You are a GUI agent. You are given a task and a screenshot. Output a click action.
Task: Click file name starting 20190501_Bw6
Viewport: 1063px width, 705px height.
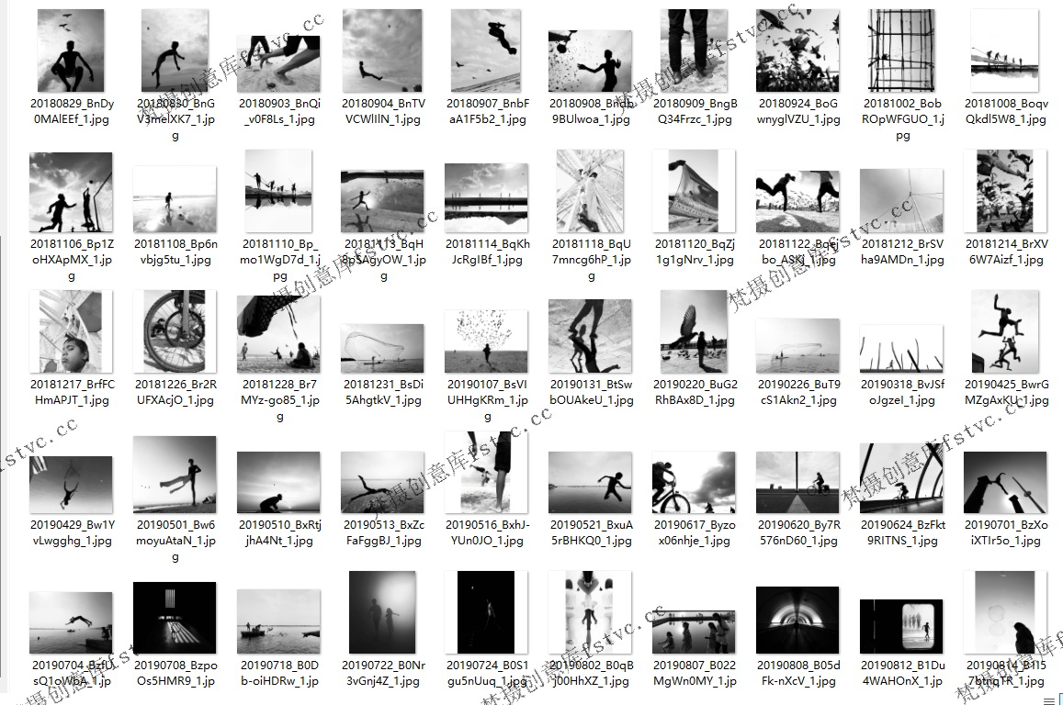[x=175, y=541]
